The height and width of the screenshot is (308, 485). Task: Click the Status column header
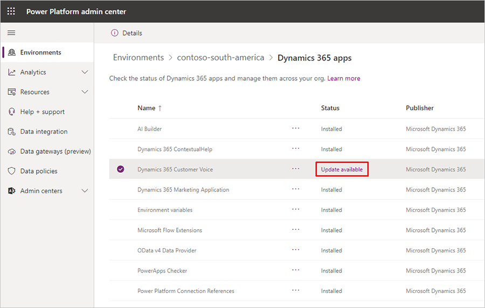point(330,108)
